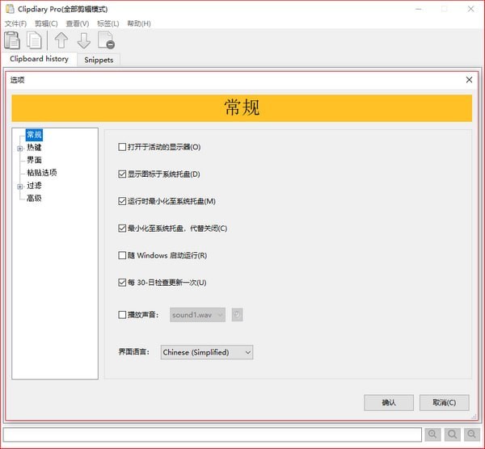The width and height of the screenshot is (485, 449).
Task: Select 界面 in the options tree
Action: pyautogui.click(x=34, y=160)
